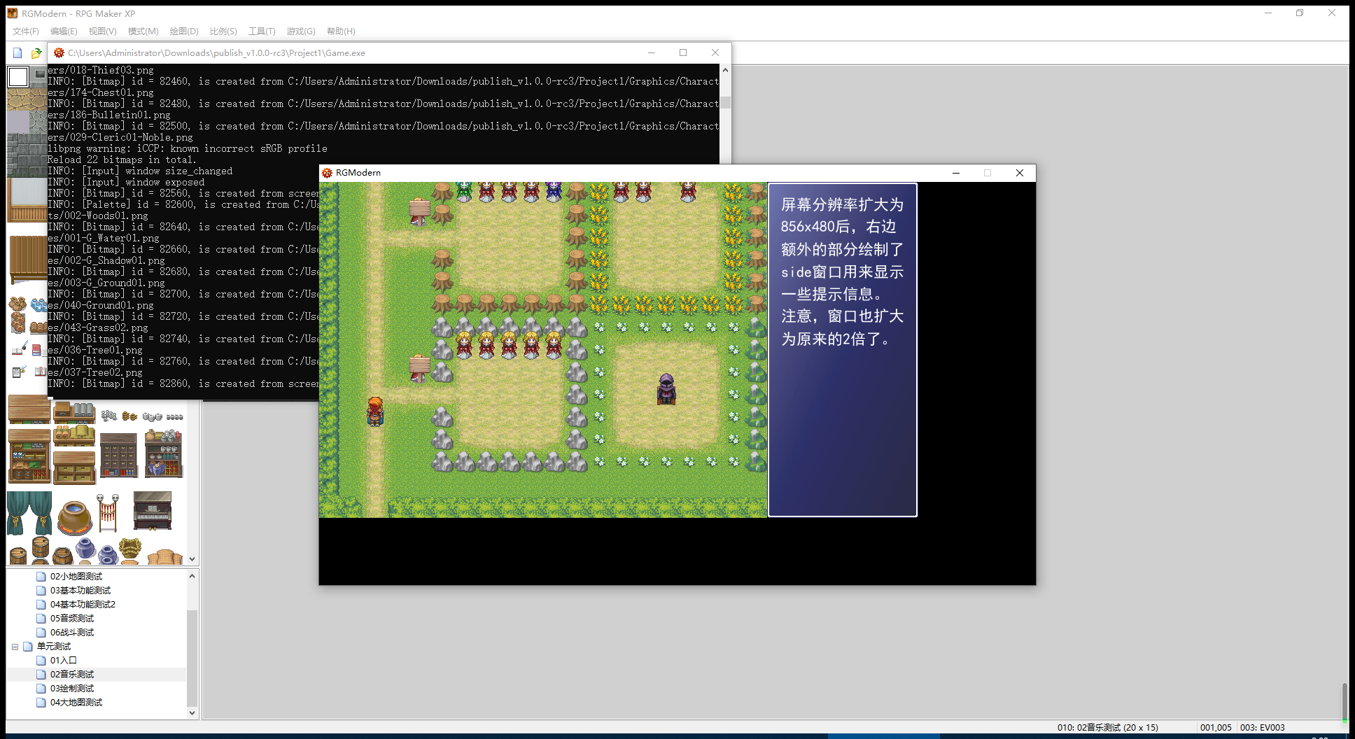
Task: Open the 模式(M) menu
Action: click(x=143, y=31)
